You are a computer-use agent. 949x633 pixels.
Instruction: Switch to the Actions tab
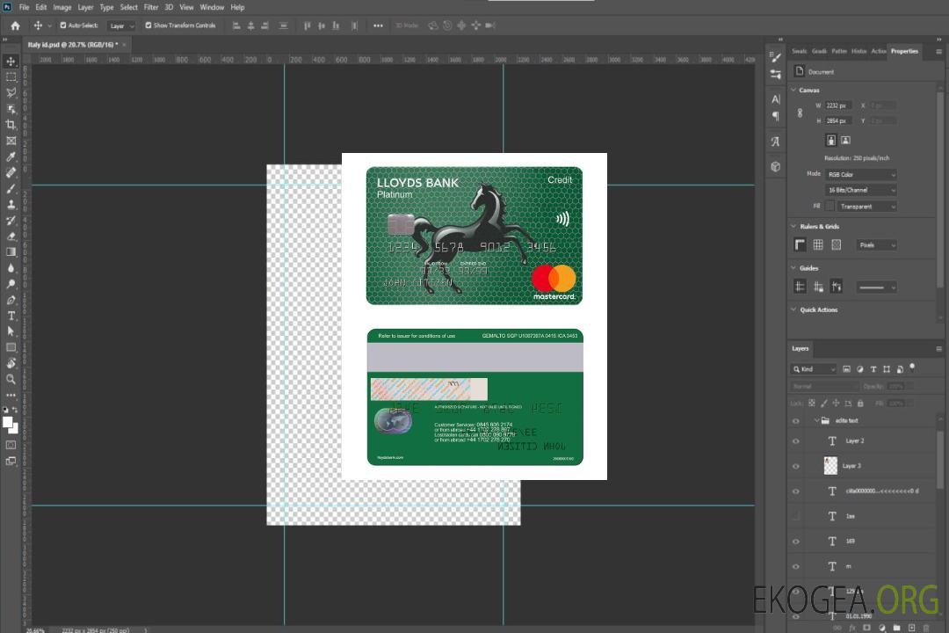click(x=879, y=51)
